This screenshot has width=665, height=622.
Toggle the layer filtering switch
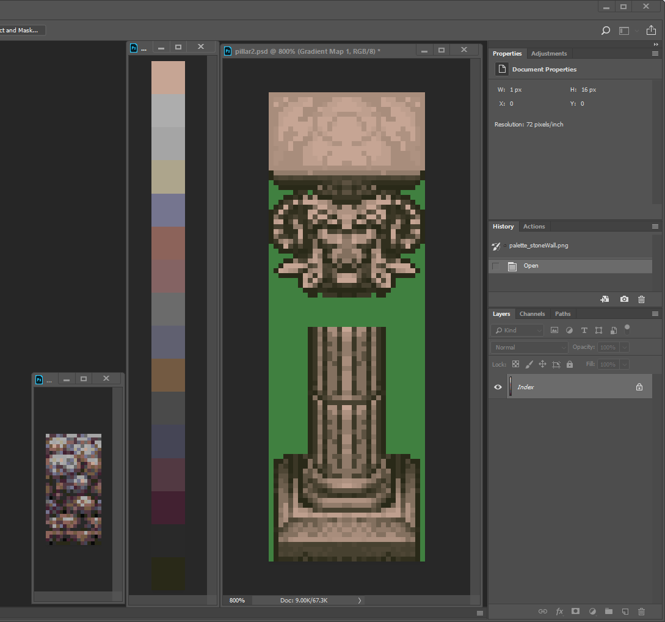coord(627,329)
